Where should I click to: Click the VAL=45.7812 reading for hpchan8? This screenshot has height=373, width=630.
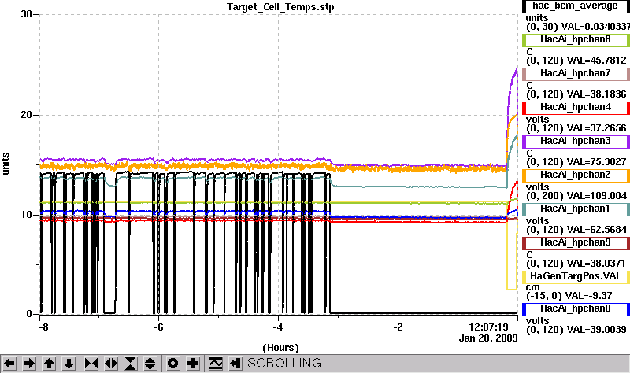(596, 61)
